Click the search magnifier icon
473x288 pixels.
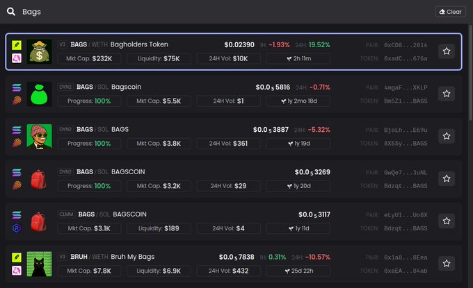[11, 12]
